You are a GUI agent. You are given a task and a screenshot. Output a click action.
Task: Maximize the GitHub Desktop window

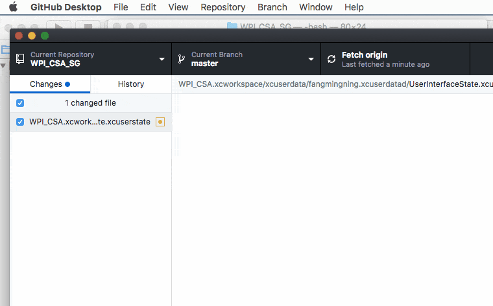tap(45, 36)
